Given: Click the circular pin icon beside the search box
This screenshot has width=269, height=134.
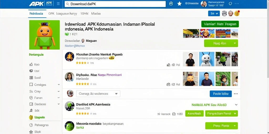Looking at the screenshot, I should pyautogui.click(x=171, y=4).
